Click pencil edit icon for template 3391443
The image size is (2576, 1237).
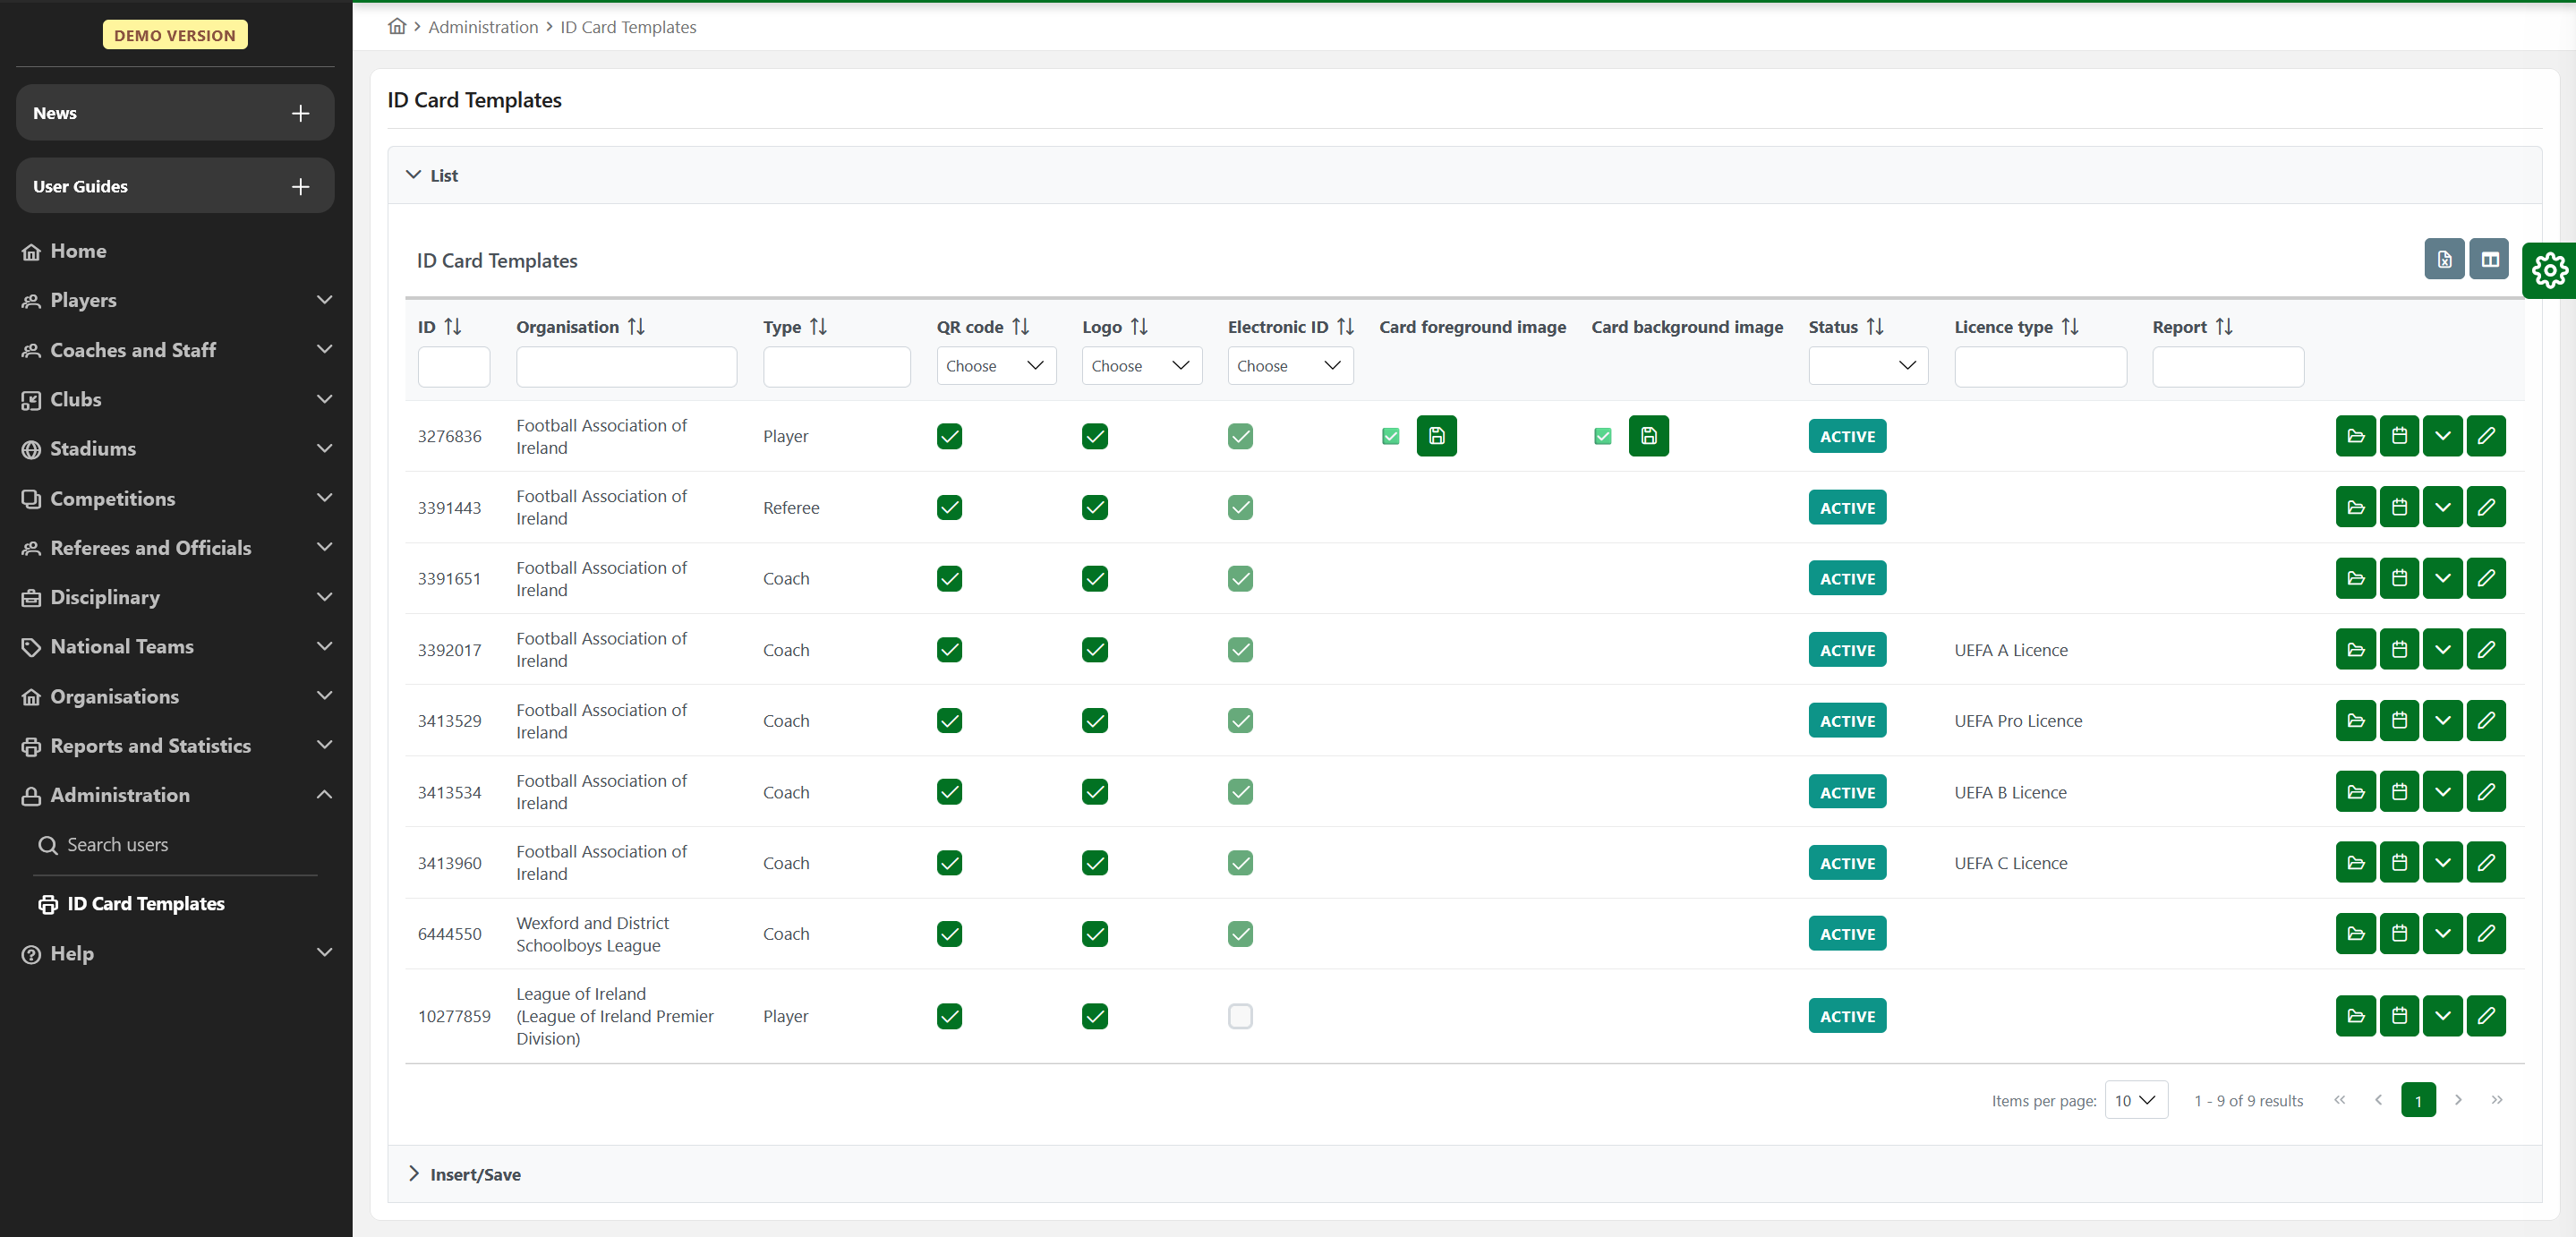[x=2486, y=507]
